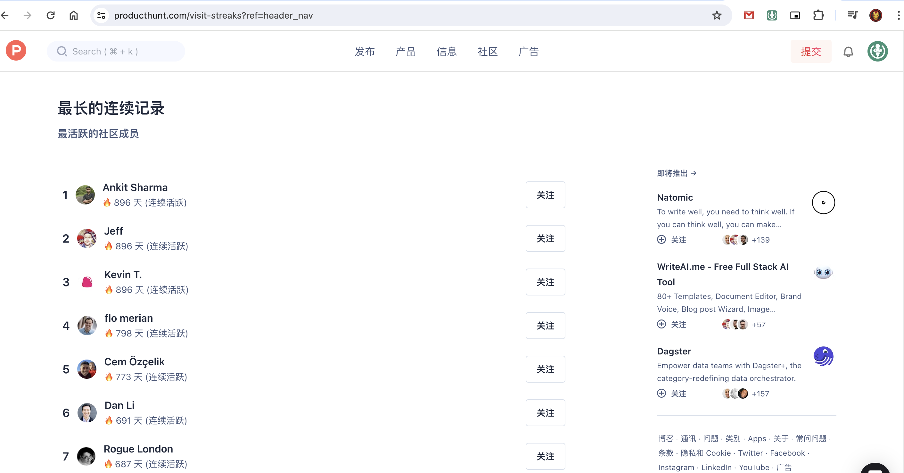Click the +157 followers on Dagster
The image size is (904, 473).
coord(760,394)
